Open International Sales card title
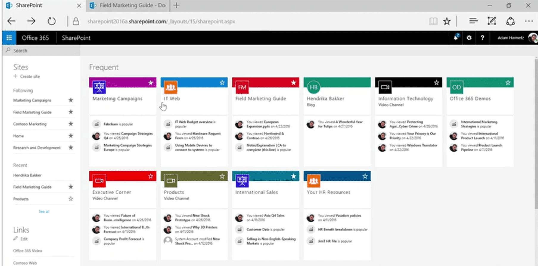The height and width of the screenshot is (266, 538). click(x=256, y=192)
